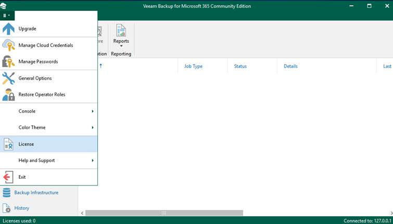Open the Reports dropdown arrow

pyautogui.click(x=121, y=46)
